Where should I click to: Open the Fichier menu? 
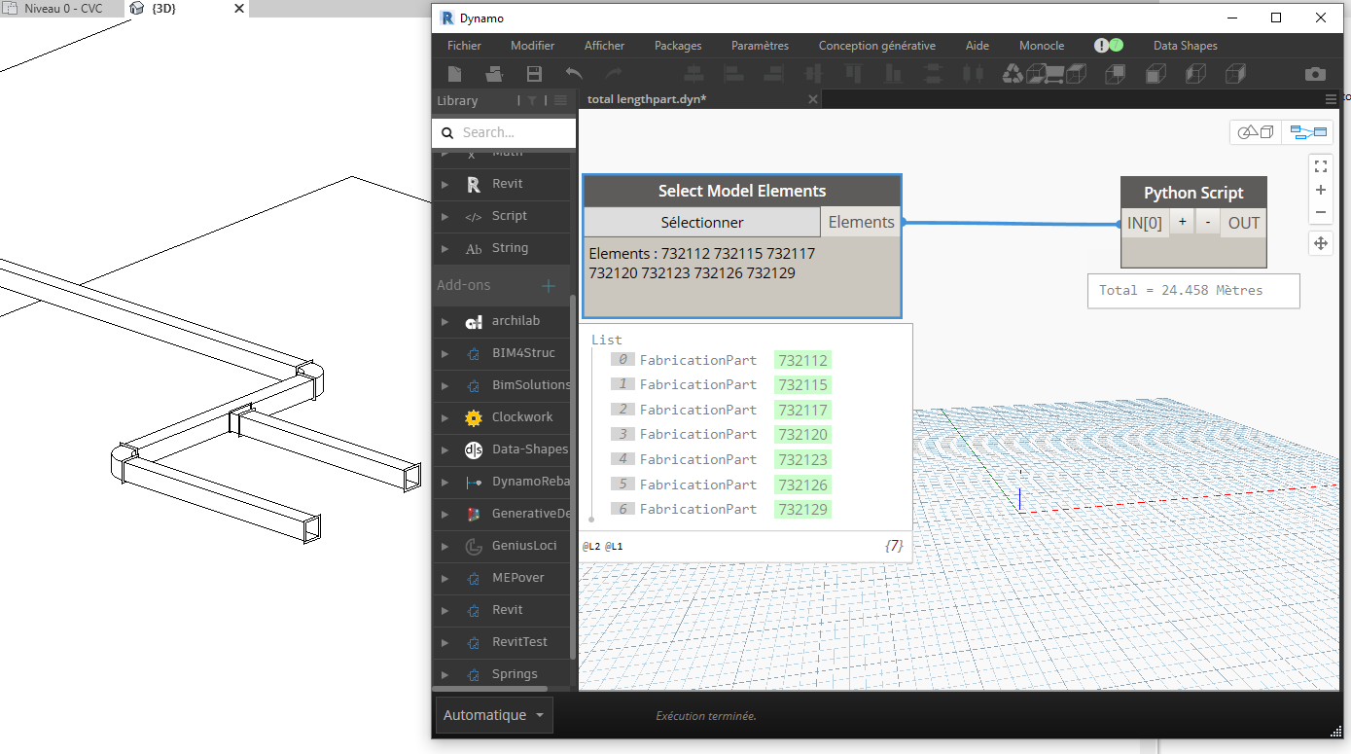(464, 46)
